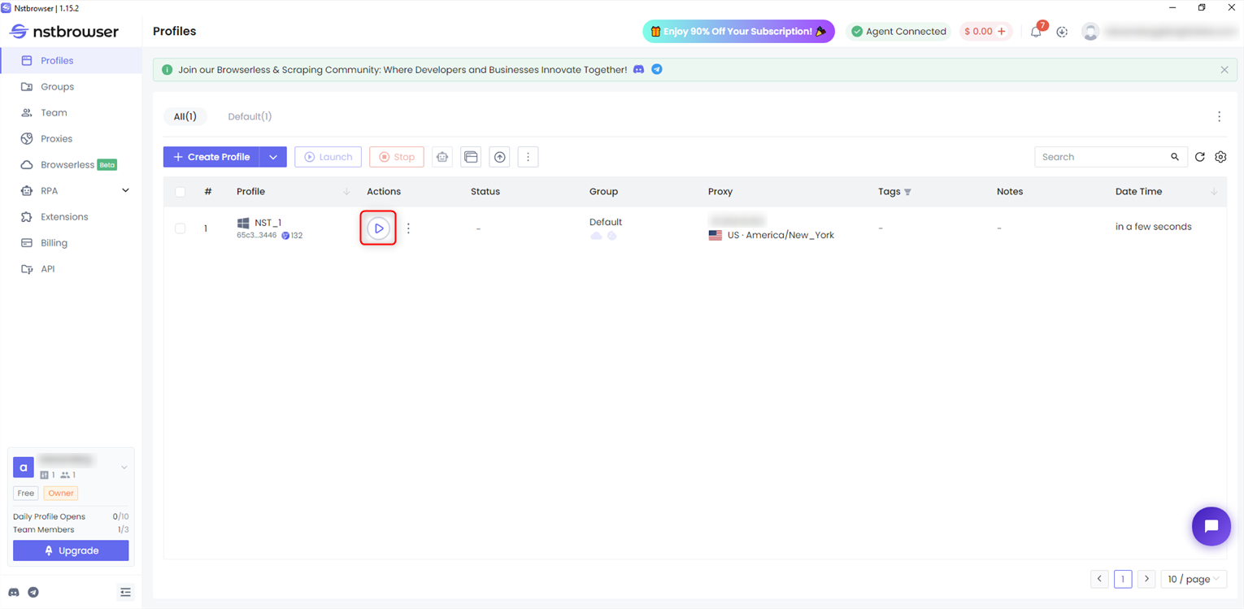Open Discord link in community banner
The height and width of the screenshot is (609, 1244).
coord(639,69)
